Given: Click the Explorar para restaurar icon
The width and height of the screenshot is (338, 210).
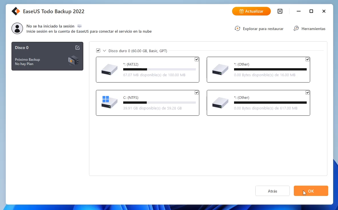Looking at the screenshot, I should (237, 29).
